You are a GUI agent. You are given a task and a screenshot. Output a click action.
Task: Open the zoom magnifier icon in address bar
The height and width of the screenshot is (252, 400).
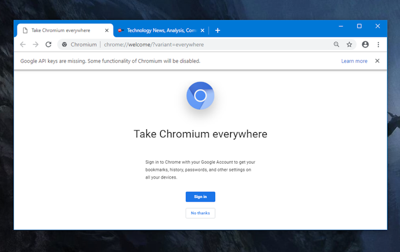click(337, 44)
